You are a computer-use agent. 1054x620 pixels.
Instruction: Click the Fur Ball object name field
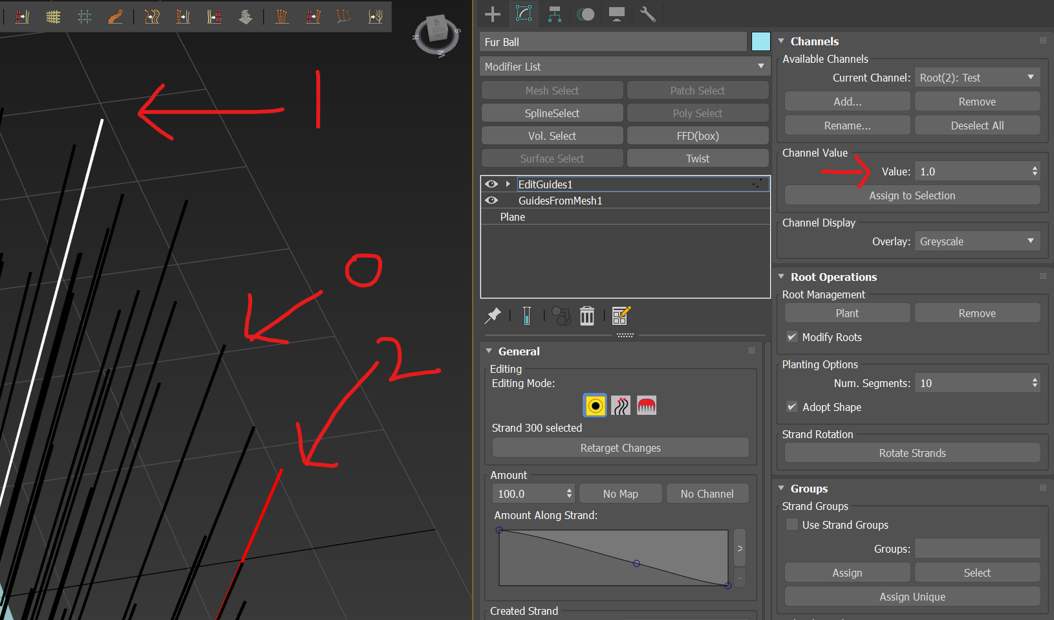pyautogui.click(x=613, y=42)
